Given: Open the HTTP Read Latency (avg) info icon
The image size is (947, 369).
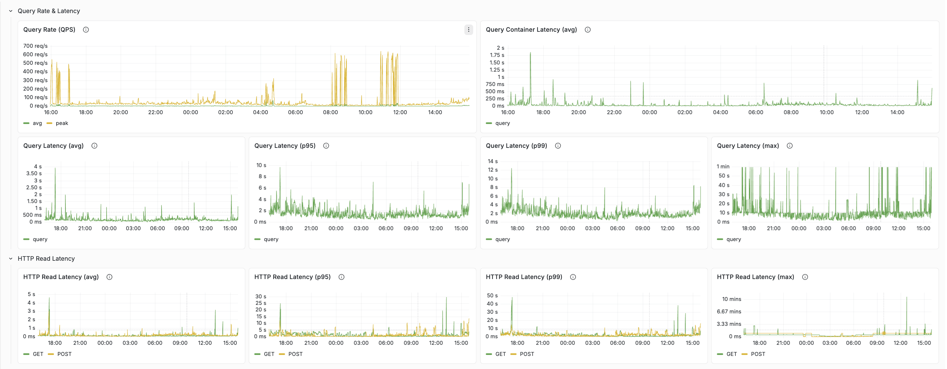Looking at the screenshot, I should click(109, 277).
